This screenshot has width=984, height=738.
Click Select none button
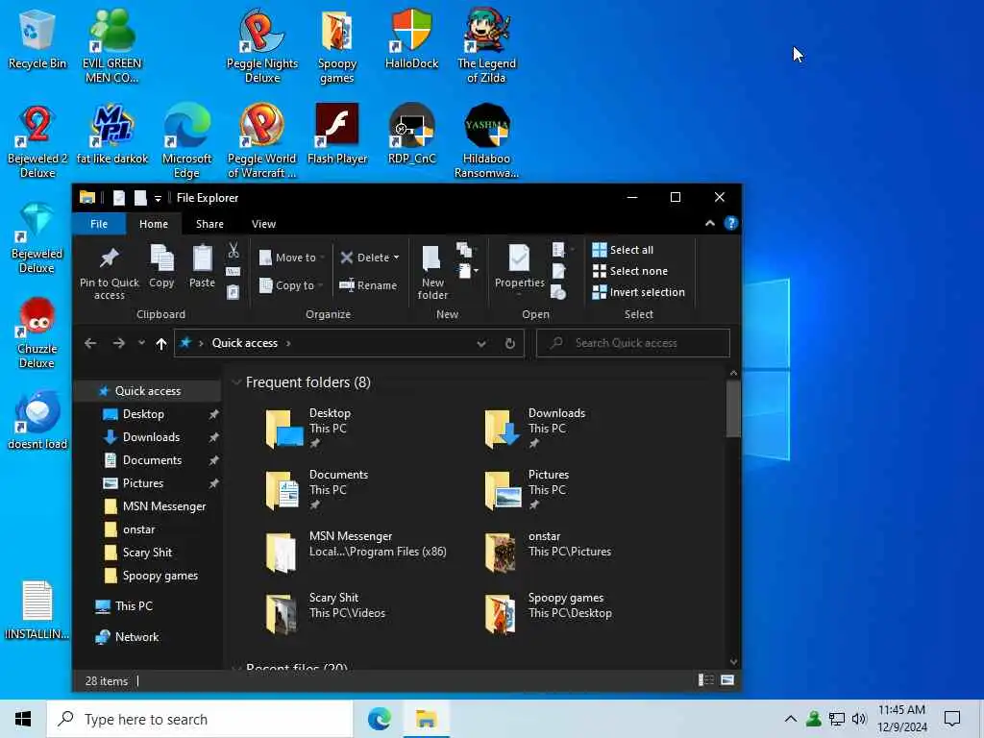click(x=630, y=271)
